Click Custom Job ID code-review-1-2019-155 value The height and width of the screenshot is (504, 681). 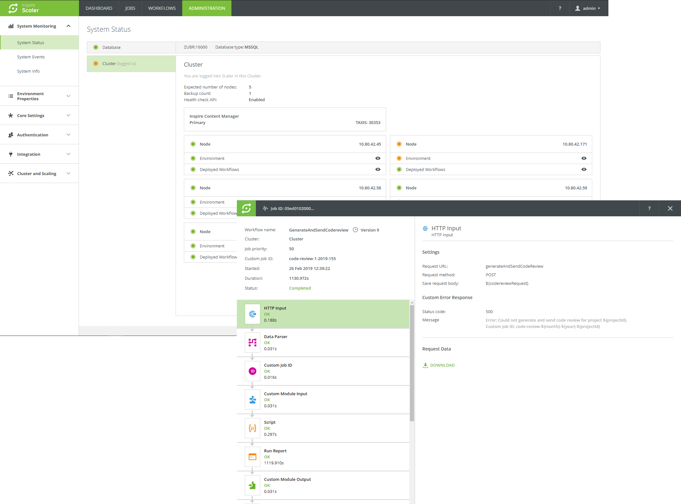pyautogui.click(x=312, y=259)
